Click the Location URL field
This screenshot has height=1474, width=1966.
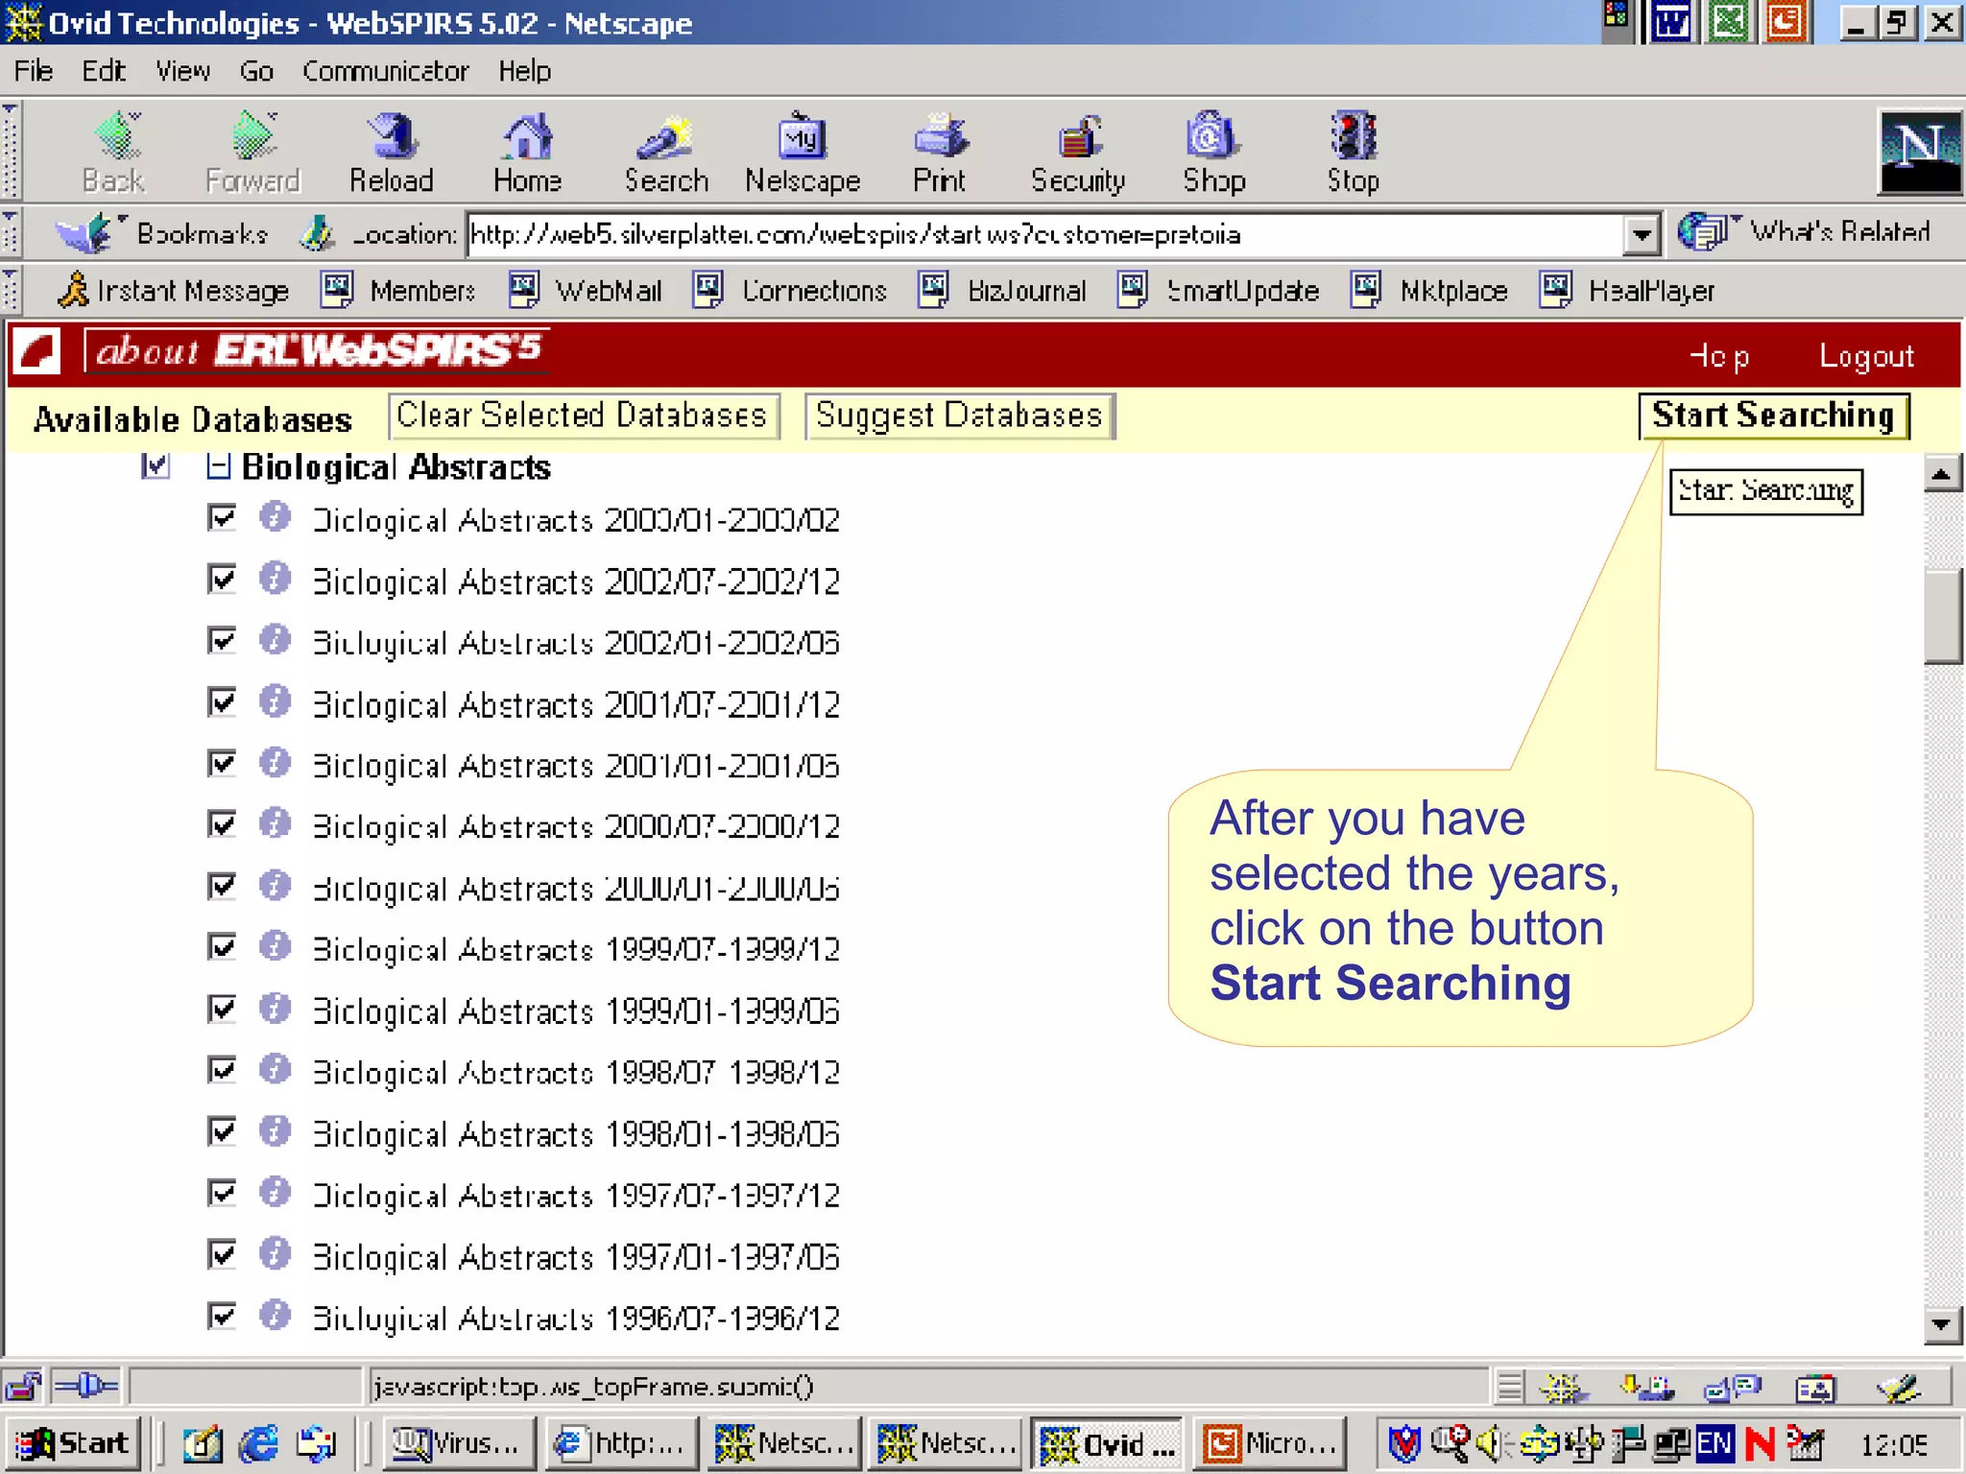[x=1045, y=235]
